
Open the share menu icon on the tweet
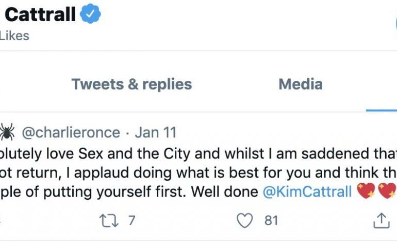tap(382, 220)
